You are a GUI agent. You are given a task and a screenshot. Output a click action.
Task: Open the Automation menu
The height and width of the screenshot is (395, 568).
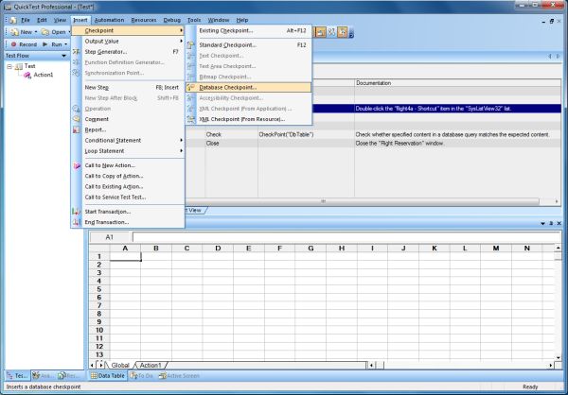coord(109,20)
